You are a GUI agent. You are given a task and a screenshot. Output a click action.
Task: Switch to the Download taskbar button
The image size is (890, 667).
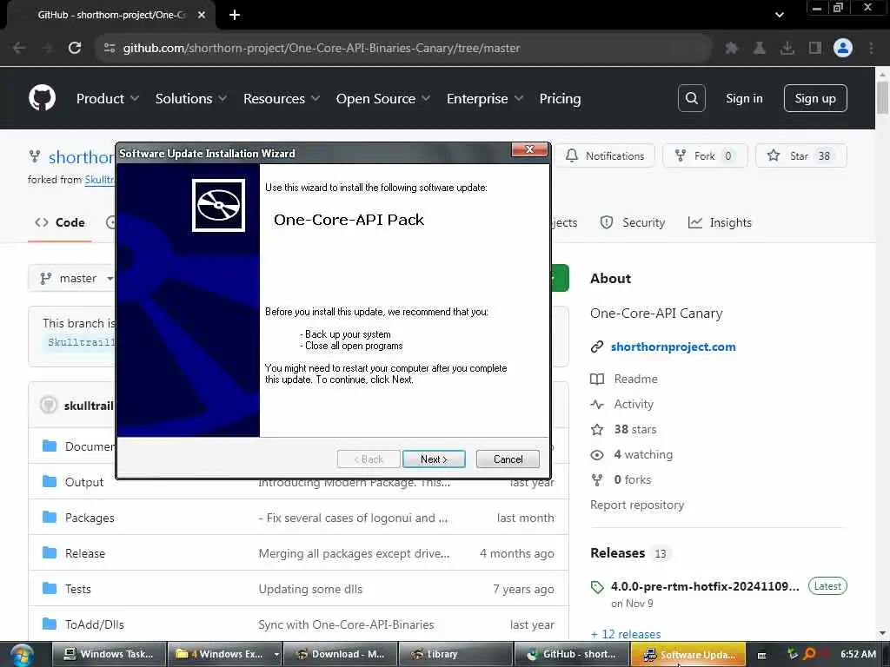[x=340, y=655]
